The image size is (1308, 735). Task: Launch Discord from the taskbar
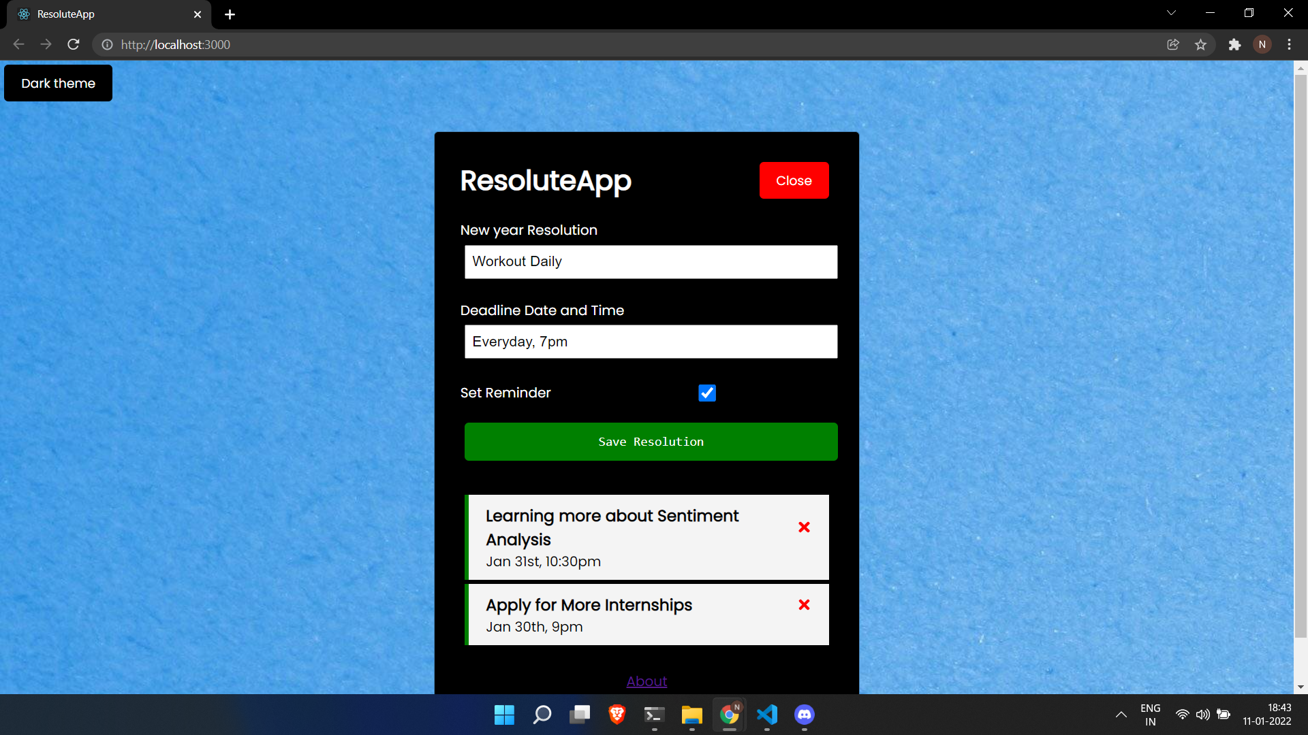click(x=804, y=715)
